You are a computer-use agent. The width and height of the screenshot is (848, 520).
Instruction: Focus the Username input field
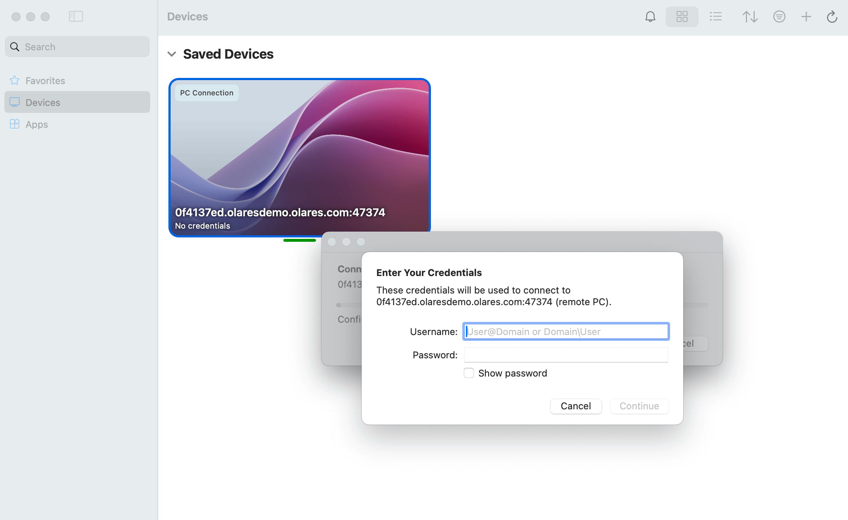point(566,332)
